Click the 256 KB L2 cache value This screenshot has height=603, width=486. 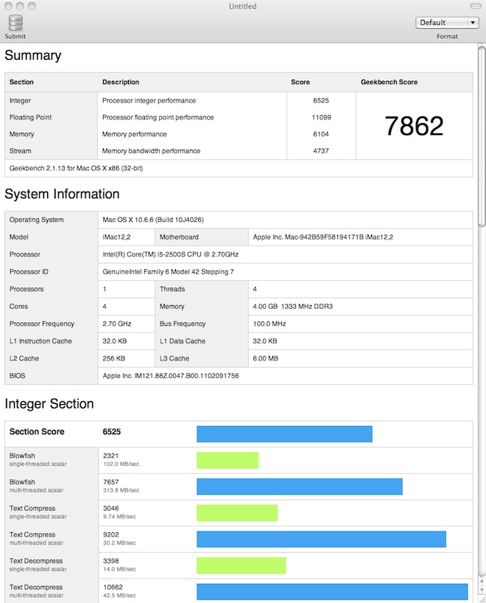click(113, 358)
